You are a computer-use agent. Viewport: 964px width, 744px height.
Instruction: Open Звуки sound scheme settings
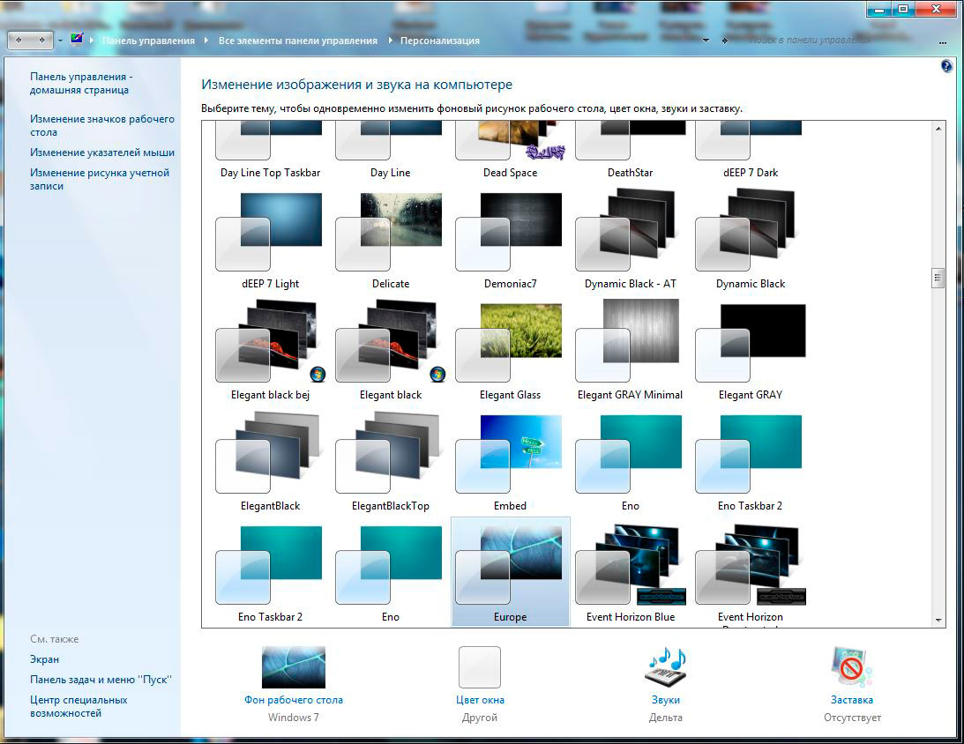point(665,684)
